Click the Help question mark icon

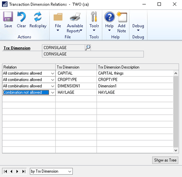[109, 17]
